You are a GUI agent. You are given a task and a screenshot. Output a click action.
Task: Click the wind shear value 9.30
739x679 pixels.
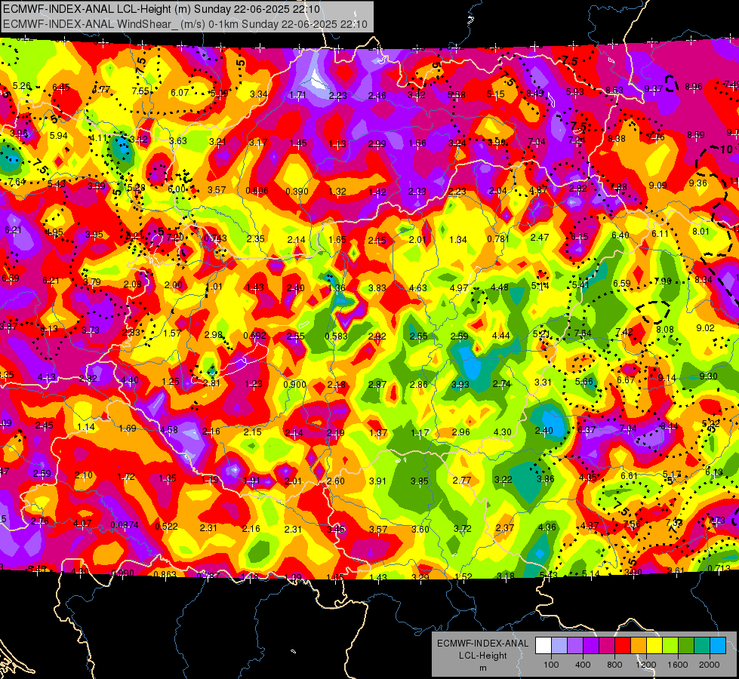tap(708, 376)
